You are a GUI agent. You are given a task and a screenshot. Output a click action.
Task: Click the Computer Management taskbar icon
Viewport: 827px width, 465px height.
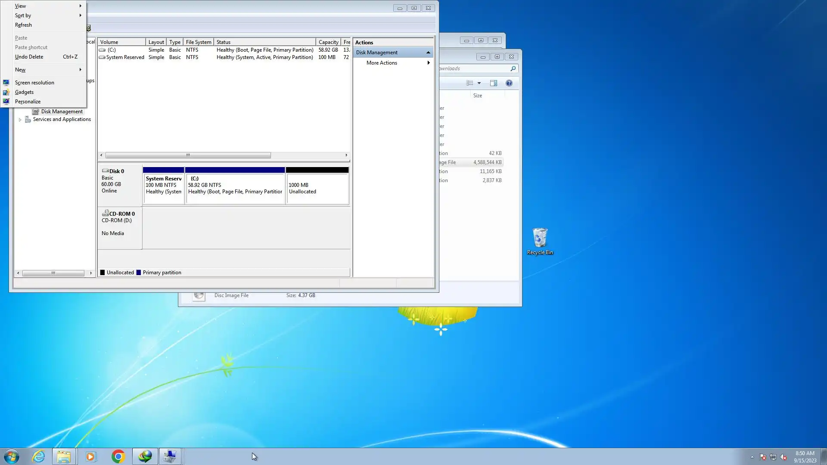point(170,456)
